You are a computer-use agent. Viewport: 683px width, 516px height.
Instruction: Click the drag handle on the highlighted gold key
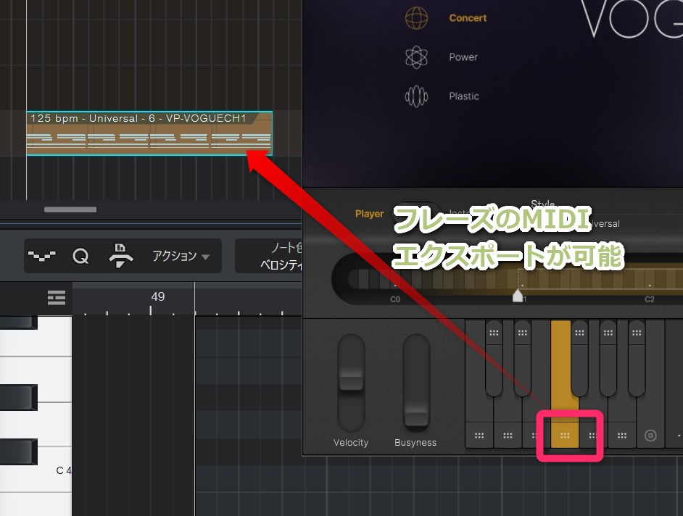pyautogui.click(x=565, y=436)
